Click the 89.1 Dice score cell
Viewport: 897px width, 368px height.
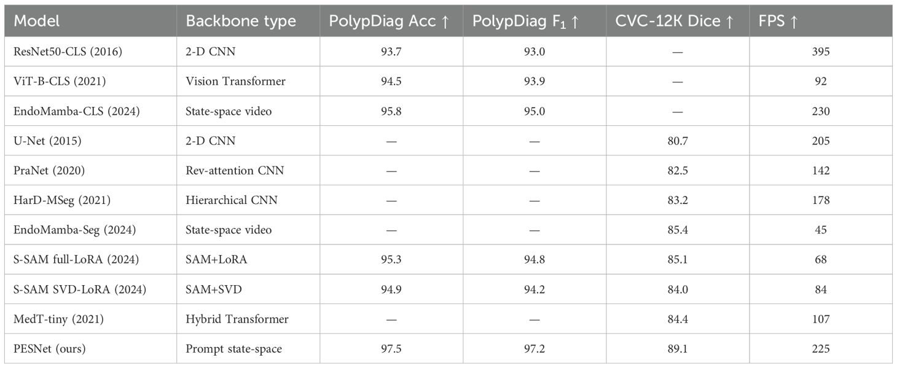[678, 349]
